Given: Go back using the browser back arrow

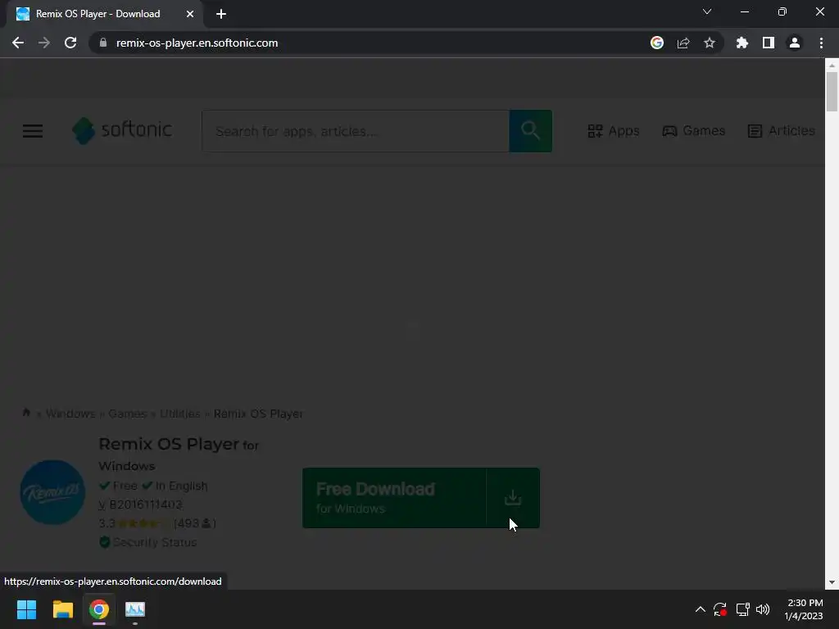Looking at the screenshot, I should [x=18, y=43].
